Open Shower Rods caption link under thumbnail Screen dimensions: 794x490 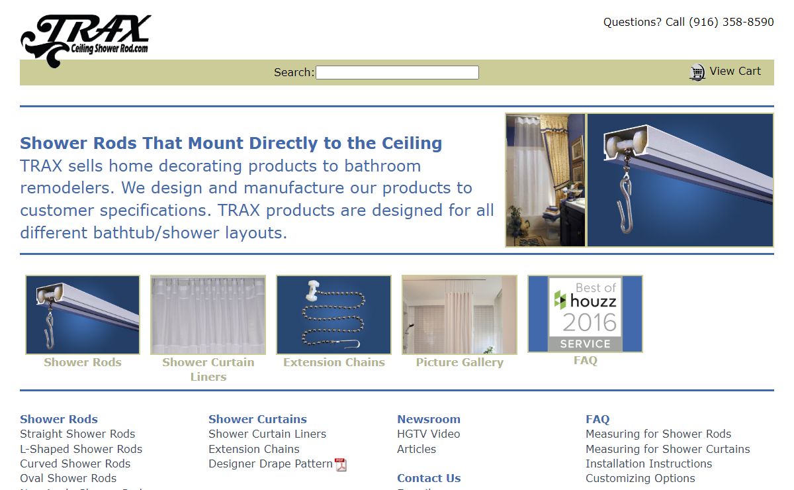(x=83, y=362)
